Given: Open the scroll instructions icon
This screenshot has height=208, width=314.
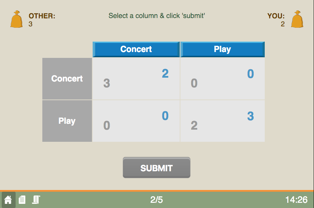Looking at the screenshot, I should click(x=36, y=200).
